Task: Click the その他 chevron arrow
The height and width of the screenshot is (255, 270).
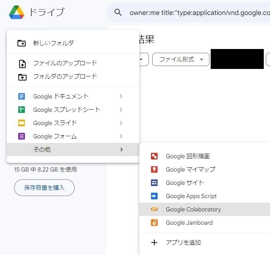Action: pos(122,150)
